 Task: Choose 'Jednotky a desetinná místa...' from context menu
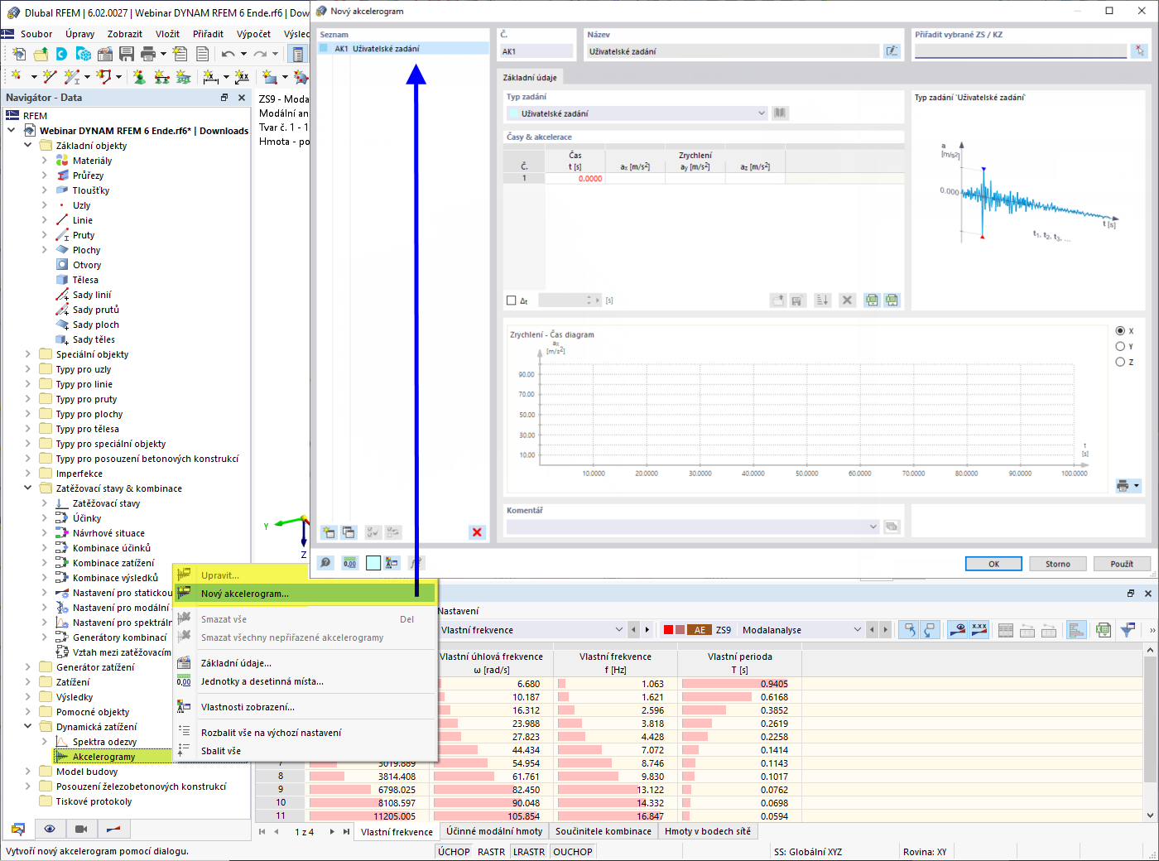(x=305, y=681)
